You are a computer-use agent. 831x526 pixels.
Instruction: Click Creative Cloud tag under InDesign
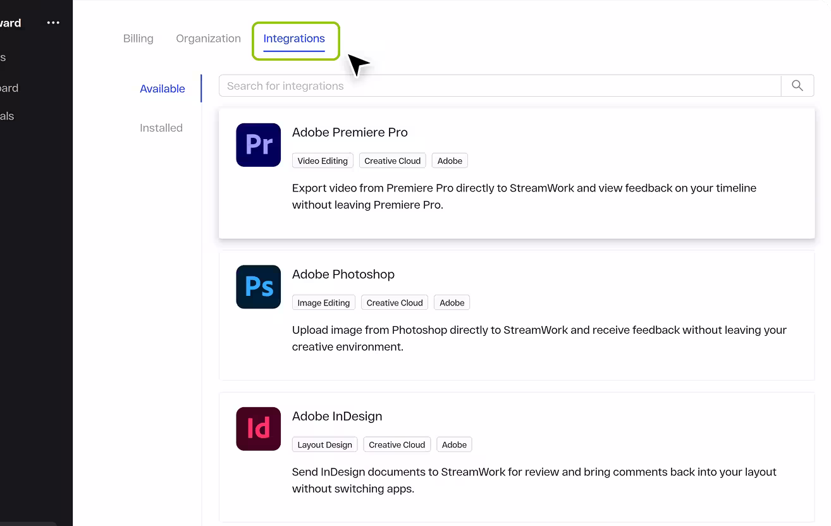click(x=397, y=444)
